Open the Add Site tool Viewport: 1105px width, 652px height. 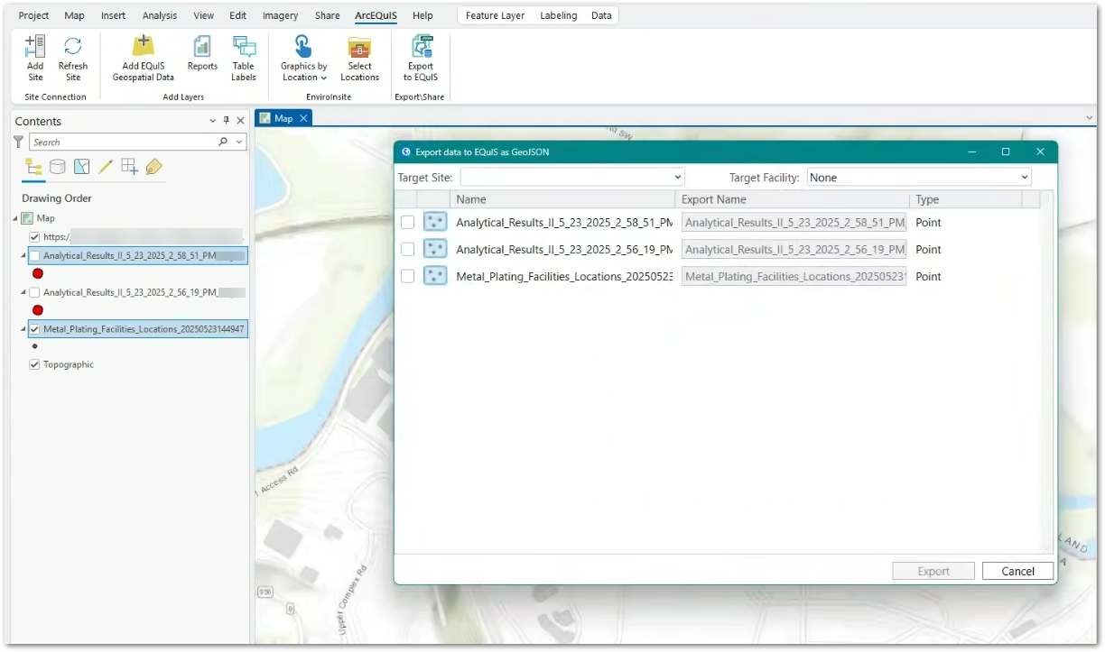34,58
